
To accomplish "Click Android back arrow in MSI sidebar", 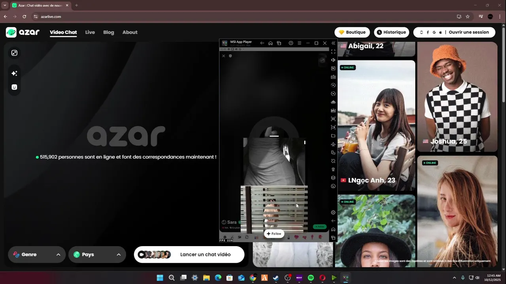I will point(333,221).
